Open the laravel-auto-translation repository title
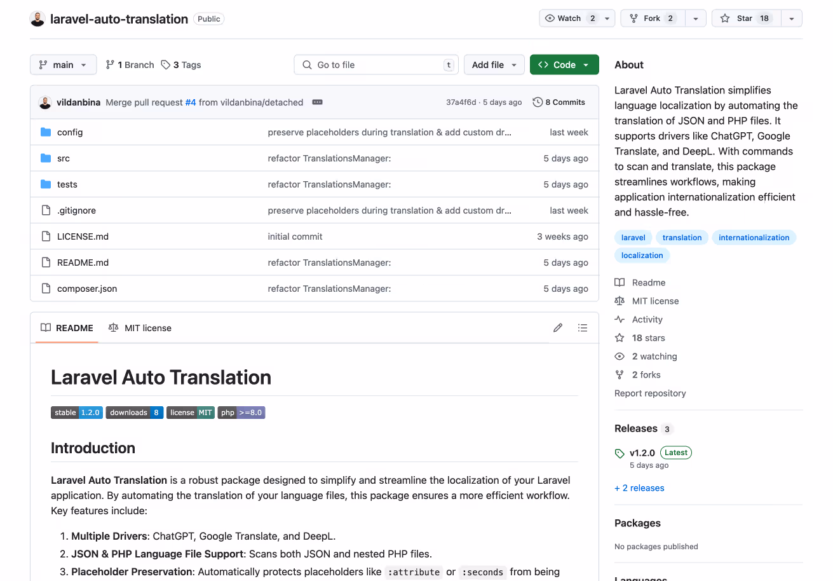This screenshot has width=833, height=581. click(x=119, y=19)
